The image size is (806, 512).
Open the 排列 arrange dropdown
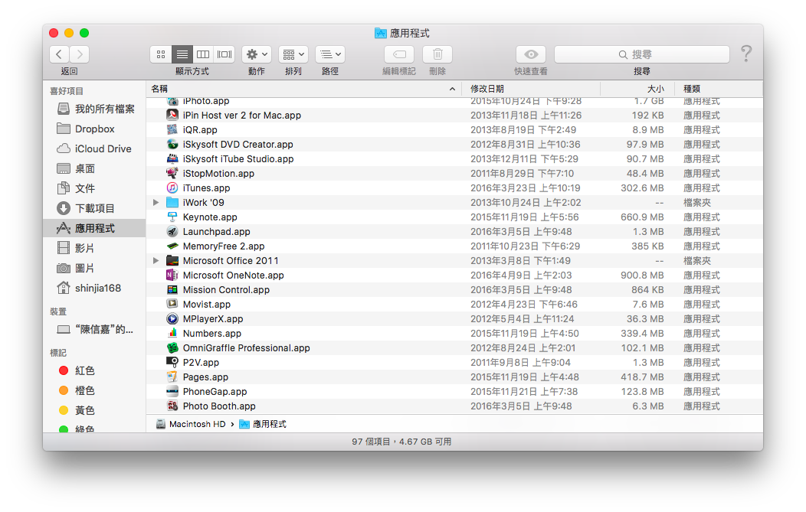coord(293,54)
